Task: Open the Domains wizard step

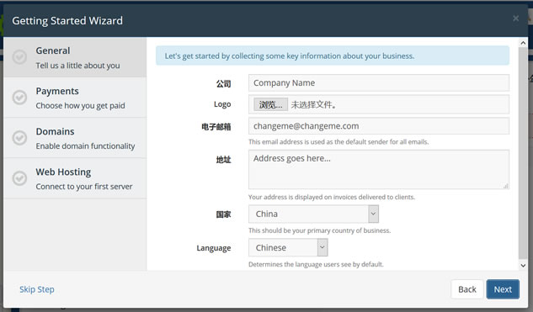Action: 75,138
